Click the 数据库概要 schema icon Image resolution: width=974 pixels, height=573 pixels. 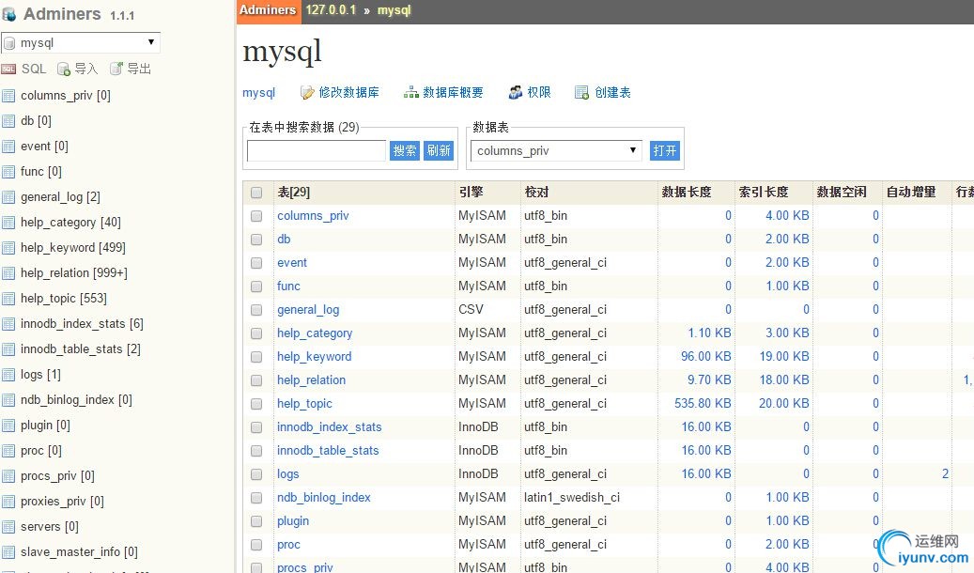[411, 93]
